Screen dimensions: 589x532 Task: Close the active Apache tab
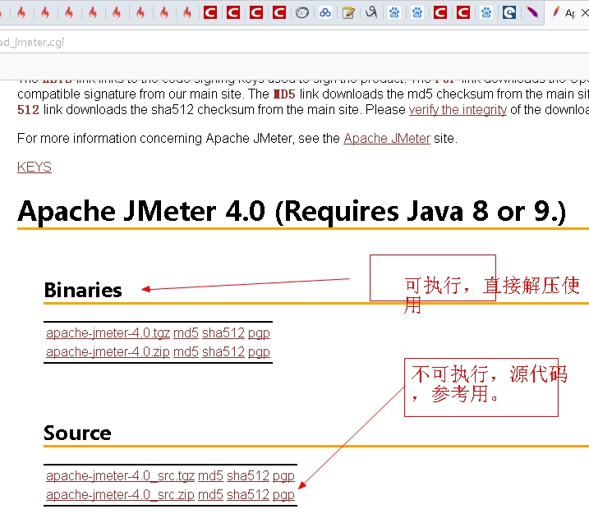pos(585,13)
